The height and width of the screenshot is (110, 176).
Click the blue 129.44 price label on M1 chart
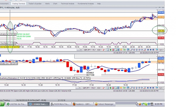pyautogui.click(x=161, y=13)
